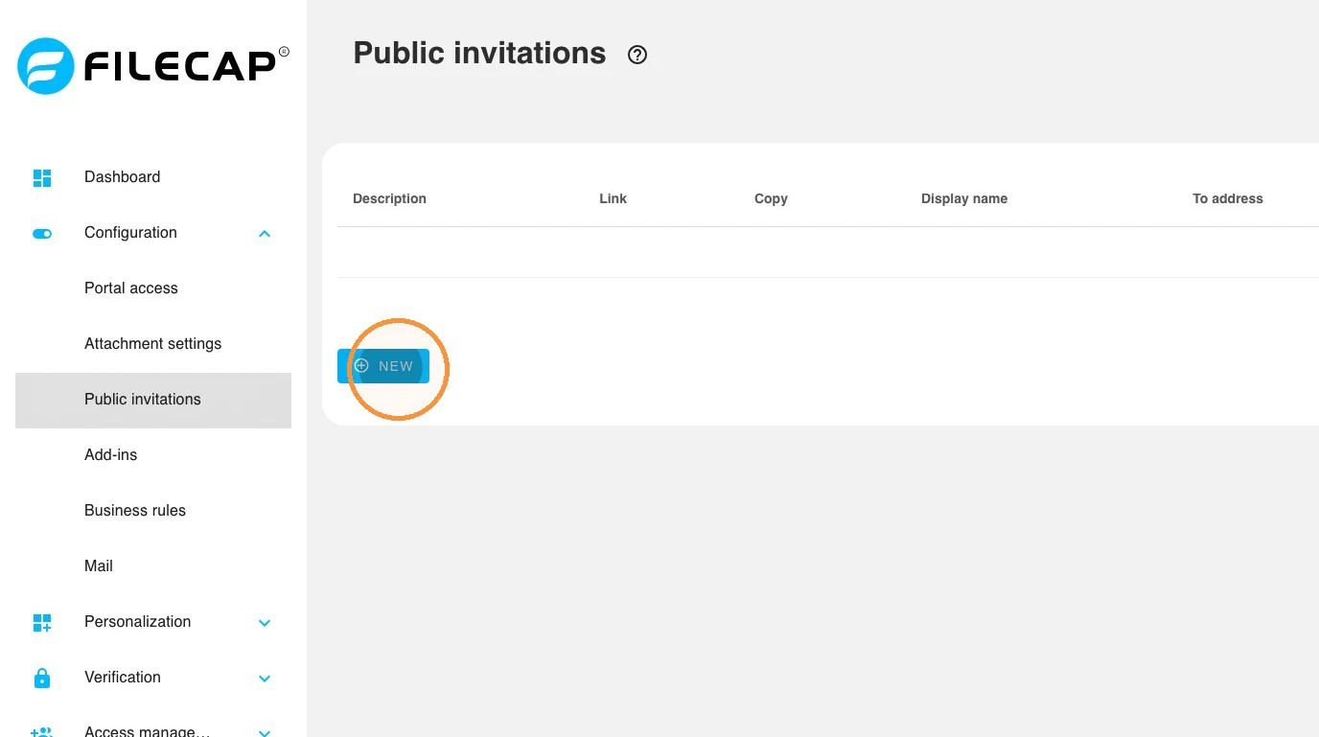Click the Public invitations page title
Viewport: 1319px width, 737px height.
pos(479,53)
